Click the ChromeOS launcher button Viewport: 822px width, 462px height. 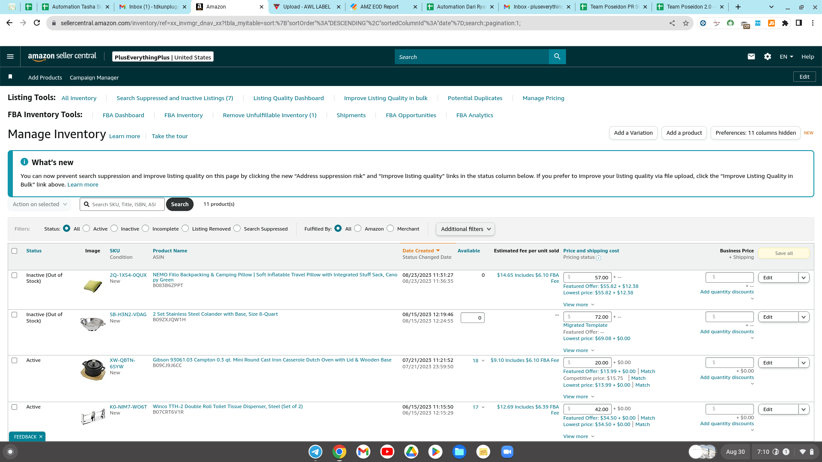click(11, 452)
